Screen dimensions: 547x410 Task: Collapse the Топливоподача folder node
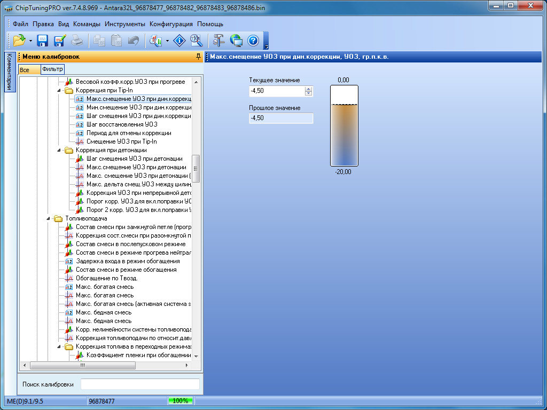point(48,218)
